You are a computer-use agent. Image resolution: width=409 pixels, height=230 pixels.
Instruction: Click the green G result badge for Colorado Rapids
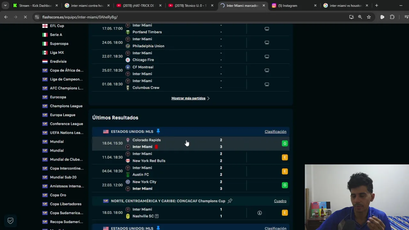coord(285,143)
